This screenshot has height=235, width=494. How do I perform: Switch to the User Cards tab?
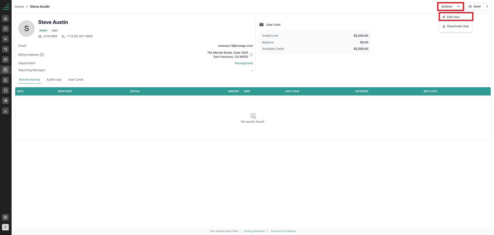pyautogui.click(x=76, y=80)
